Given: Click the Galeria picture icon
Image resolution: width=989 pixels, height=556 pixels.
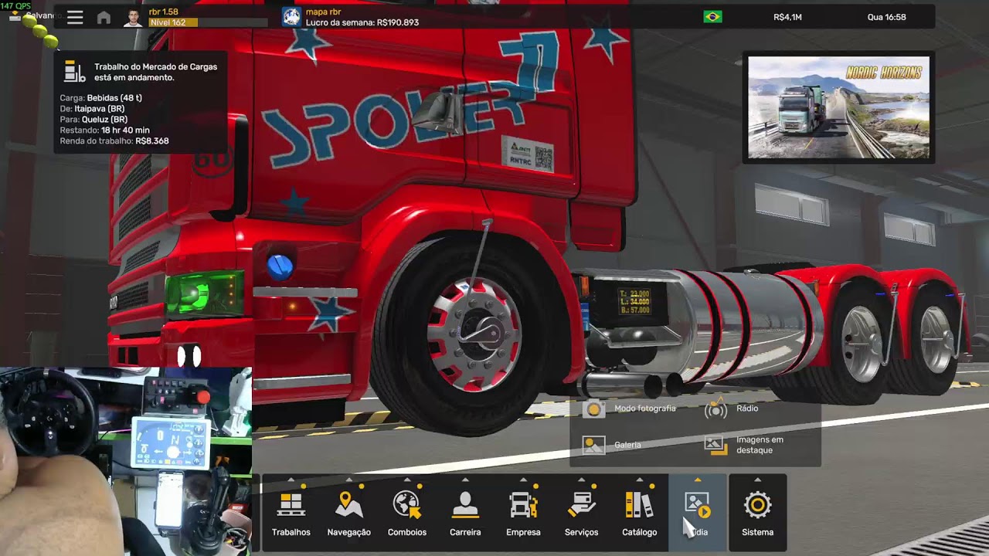Looking at the screenshot, I should click(x=593, y=445).
